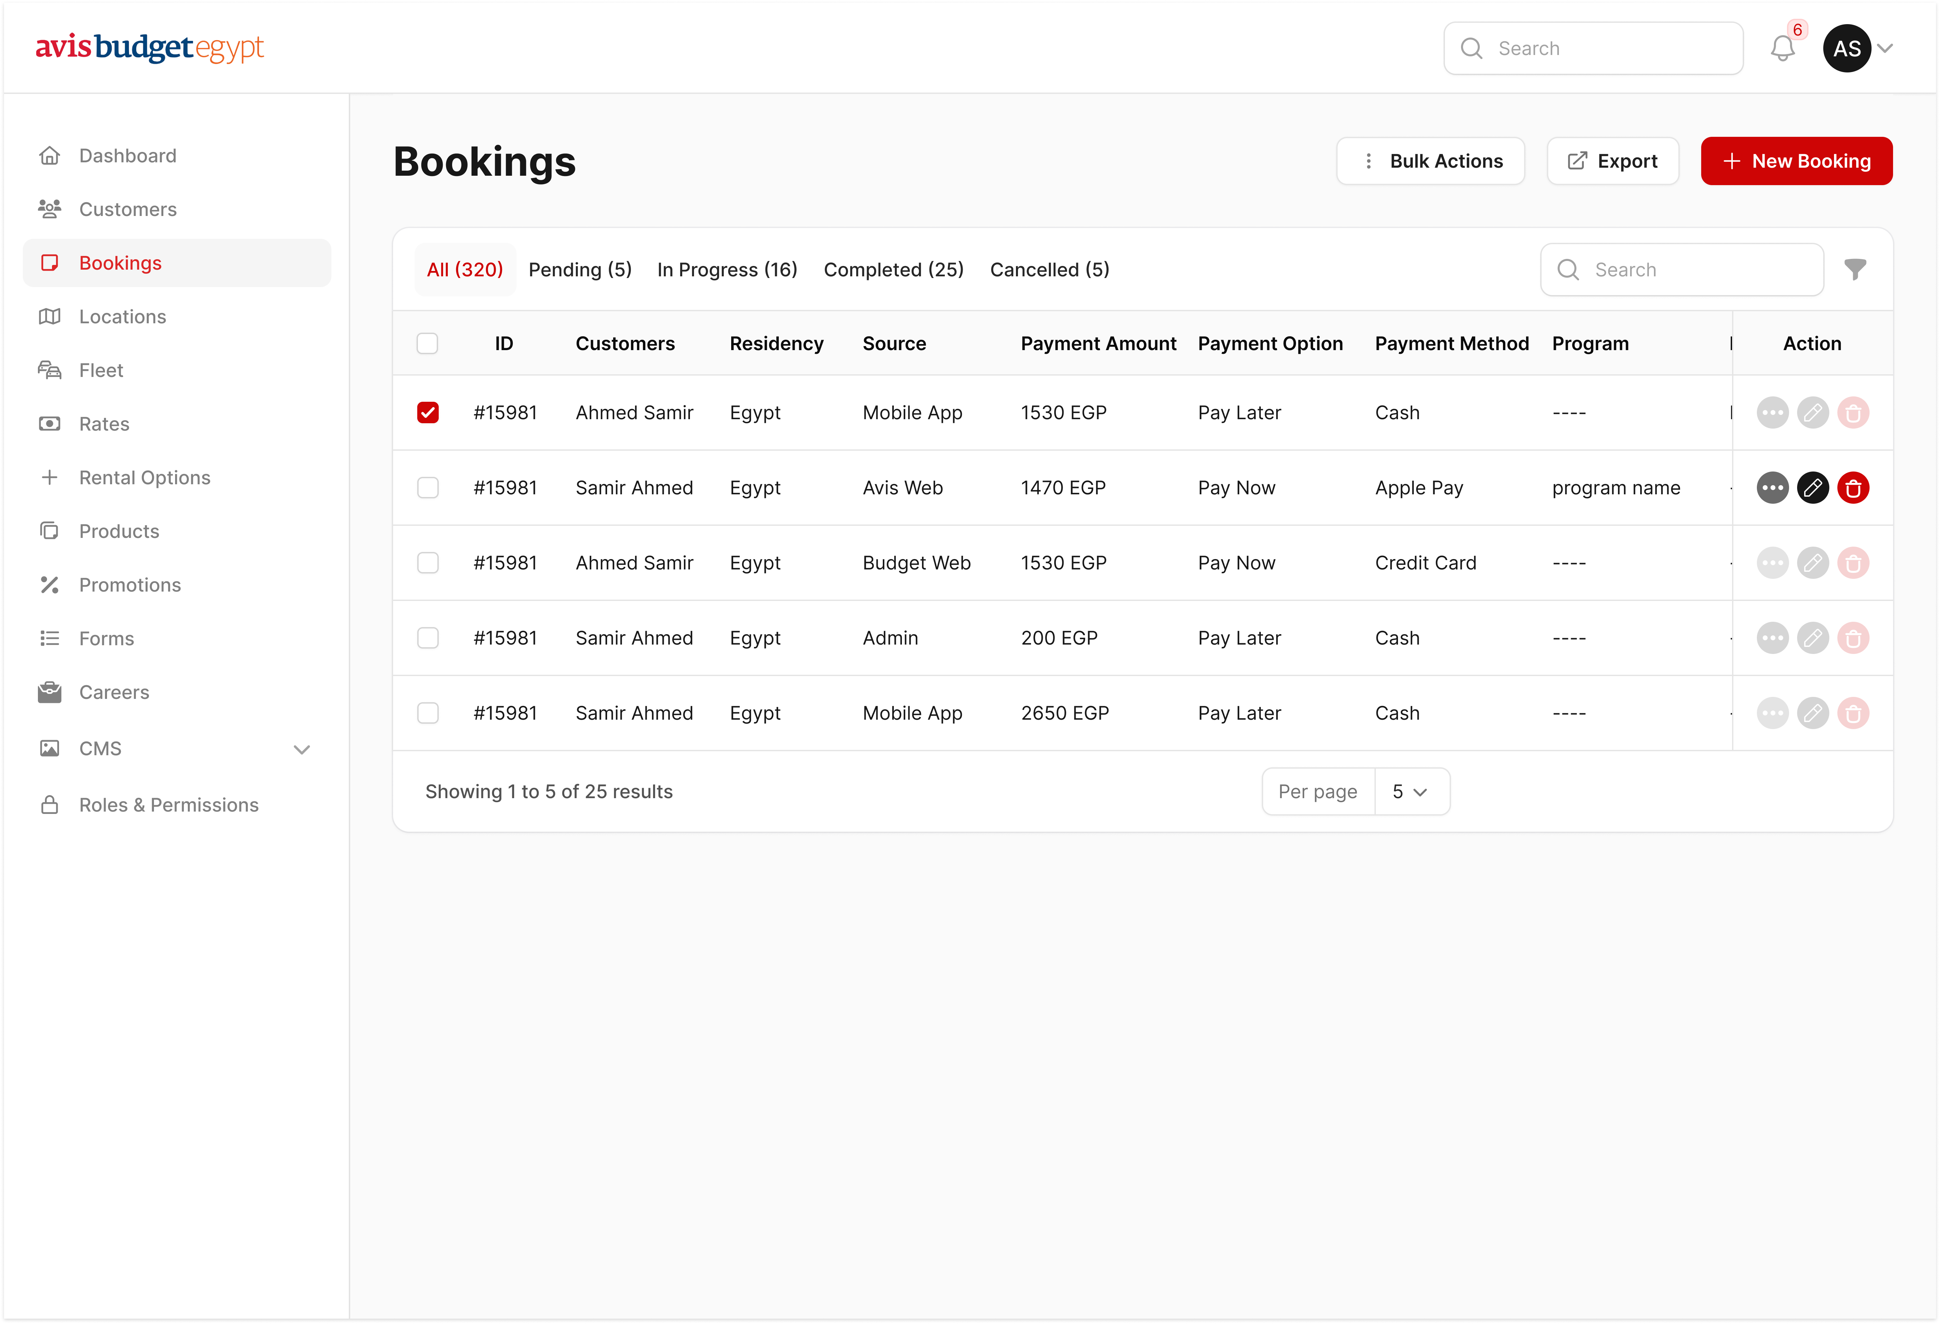
Task: Click the notification bell icon
Action: [1782, 48]
